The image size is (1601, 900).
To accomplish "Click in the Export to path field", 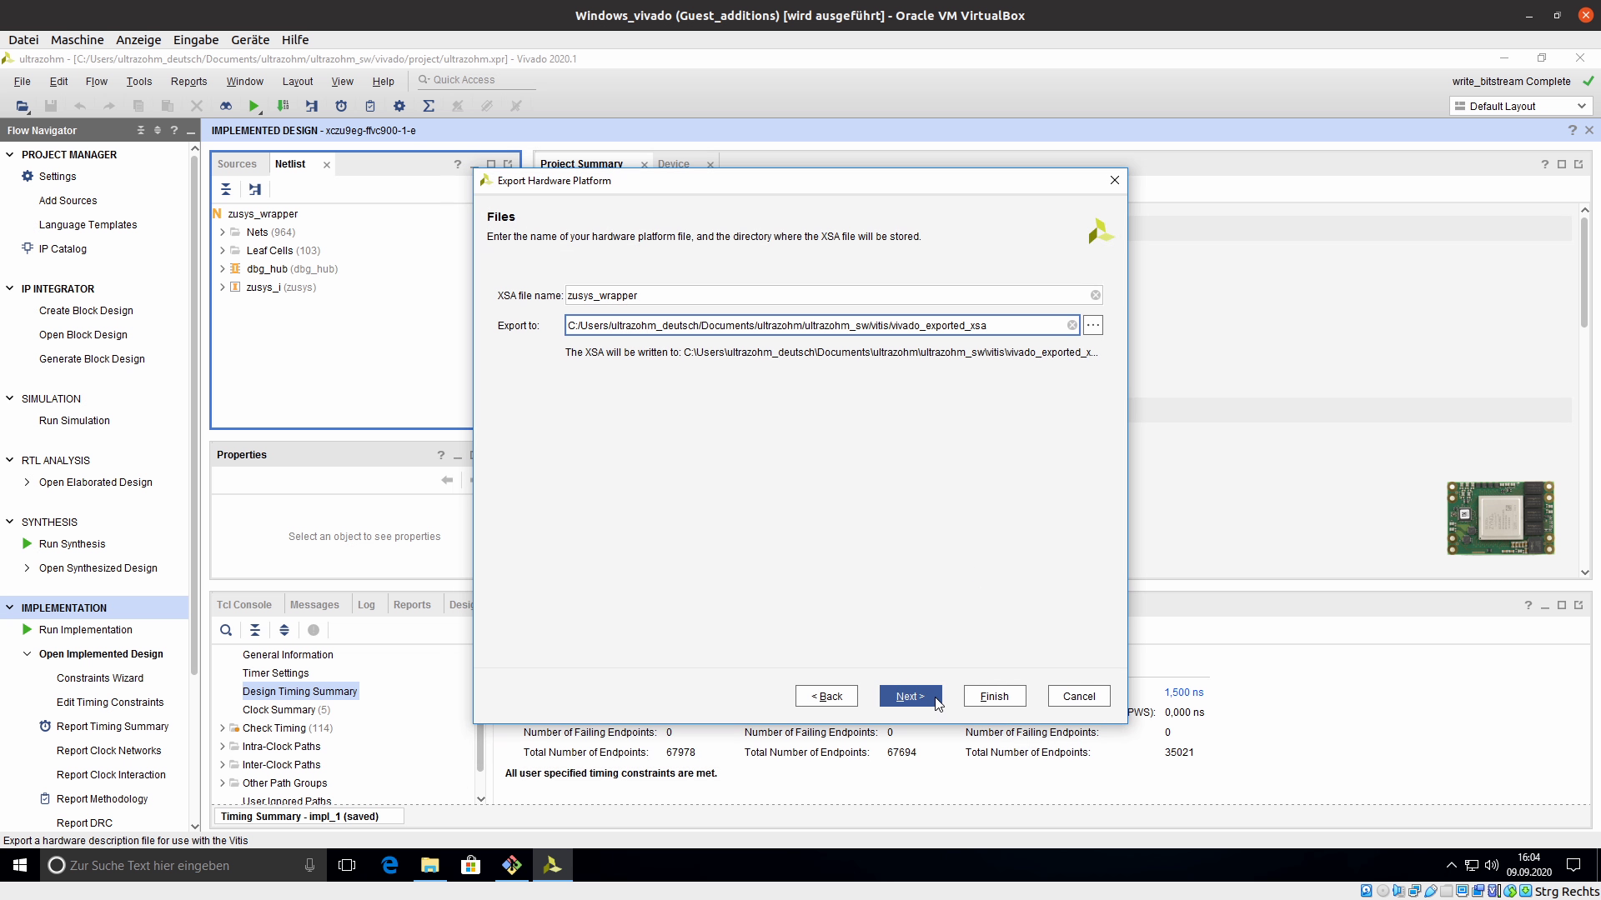I will [x=813, y=325].
